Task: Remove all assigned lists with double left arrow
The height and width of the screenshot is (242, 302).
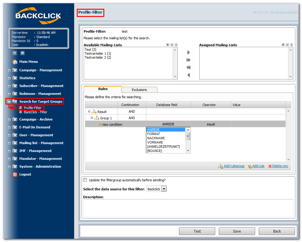Action: click(188, 67)
